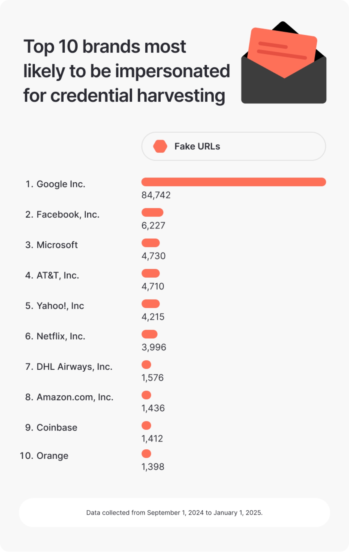The image size is (349, 552).
Task: Click the Amazon.com orange dot
Action: click(146, 395)
